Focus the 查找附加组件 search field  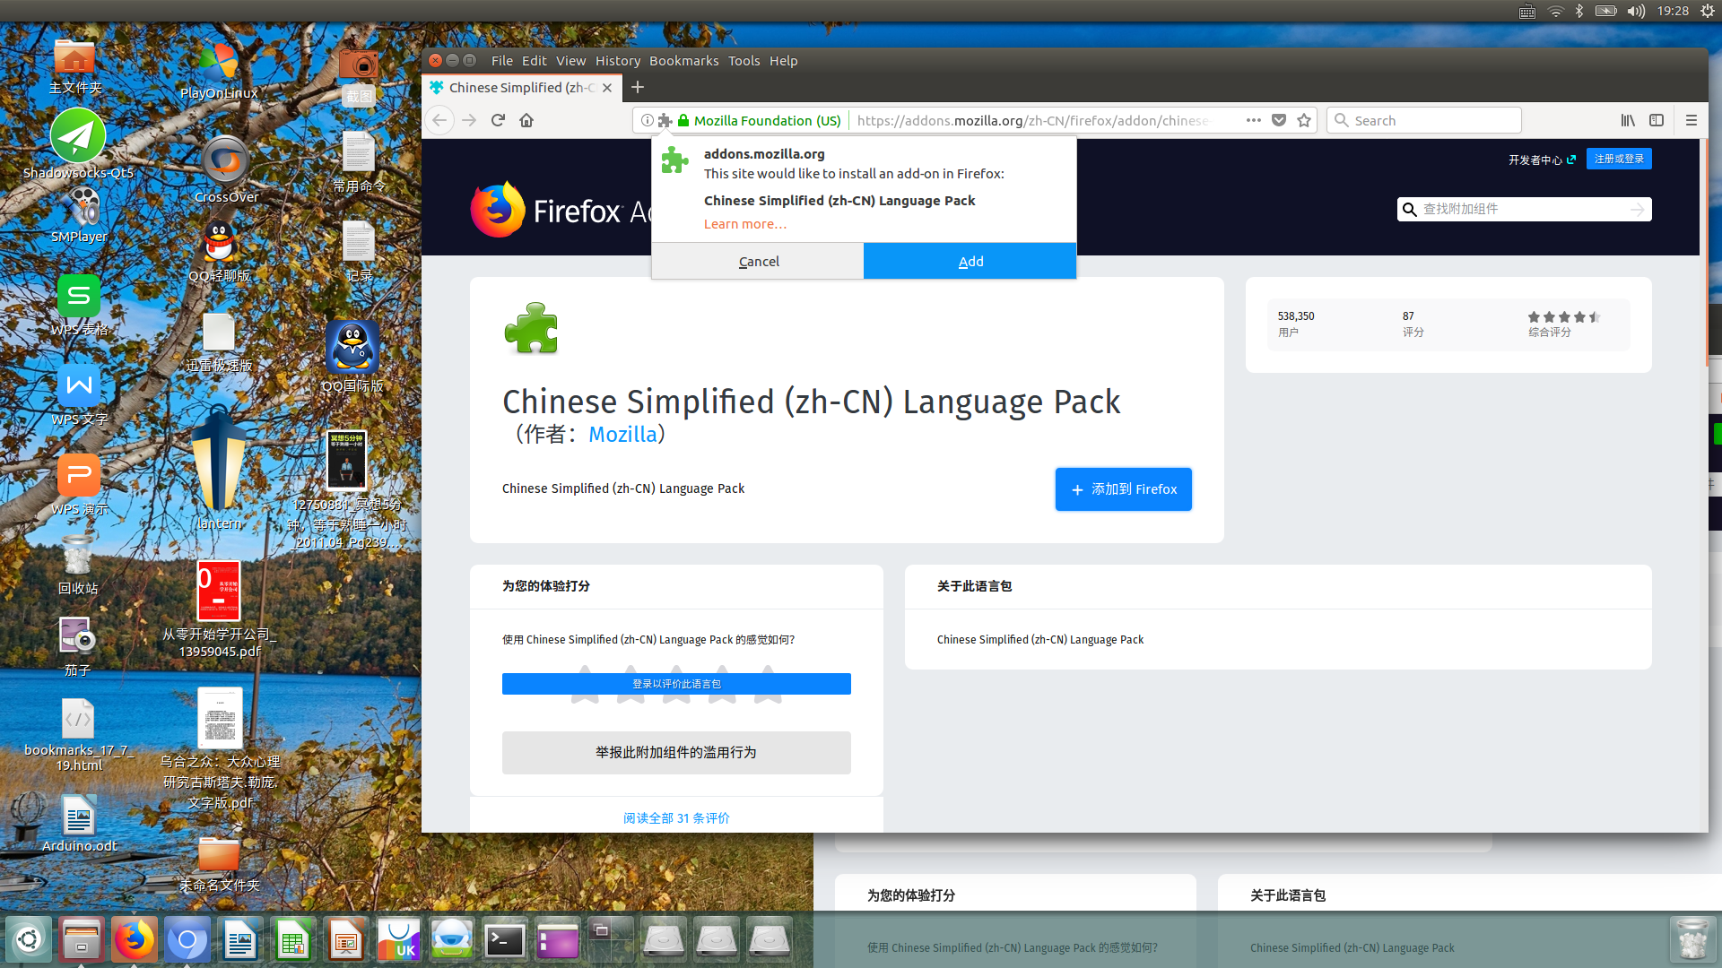click(x=1525, y=209)
